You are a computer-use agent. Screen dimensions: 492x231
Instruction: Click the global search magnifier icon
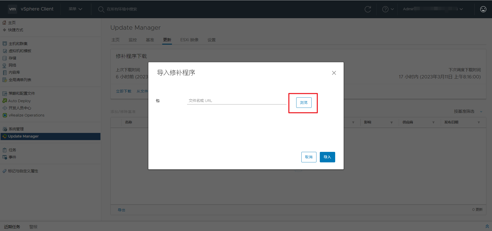pyautogui.click(x=101, y=9)
